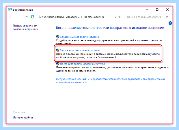Open 'Все элементы панели управлен...' breadcrumb

[x=59, y=17]
